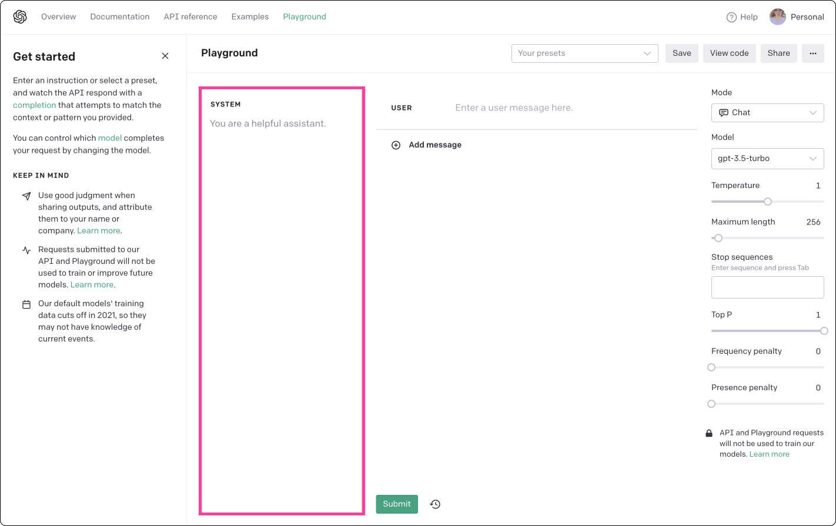Click the plus icon beside Add message
Viewport: 836px width, 526px height.
pyautogui.click(x=396, y=145)
